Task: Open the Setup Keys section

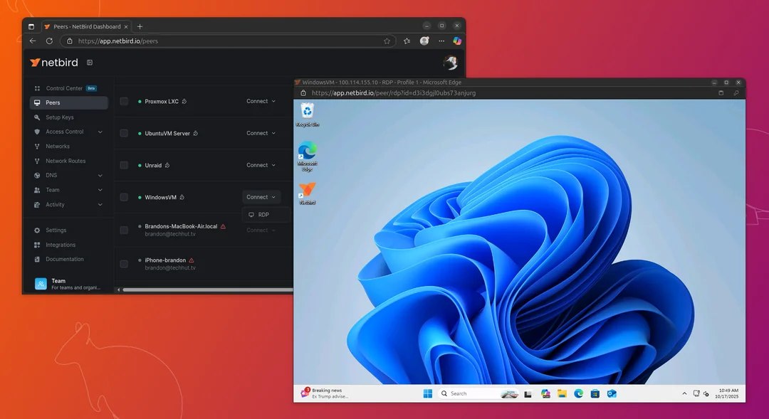Action: (61, 117)
